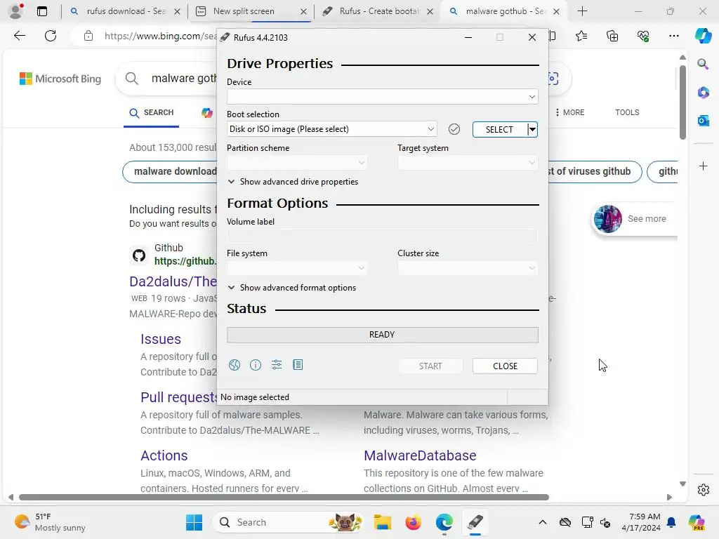Open Browser essentials heart icon
This screenshot has width=719, height=539.
point(643,36)
